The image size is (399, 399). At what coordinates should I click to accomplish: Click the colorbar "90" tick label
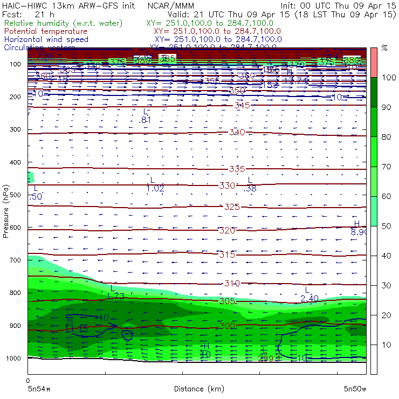pos(386,107)
